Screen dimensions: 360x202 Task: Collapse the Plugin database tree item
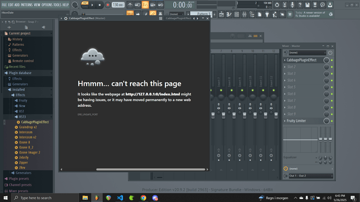tap(20, 73)
